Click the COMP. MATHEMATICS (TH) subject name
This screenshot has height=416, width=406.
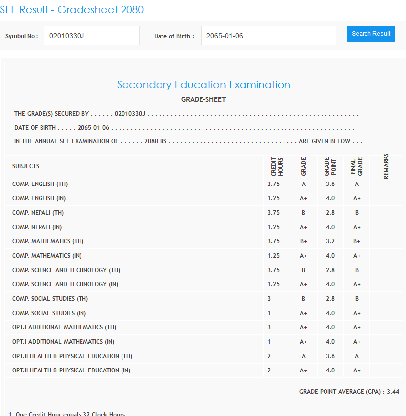tap(48, 241)
